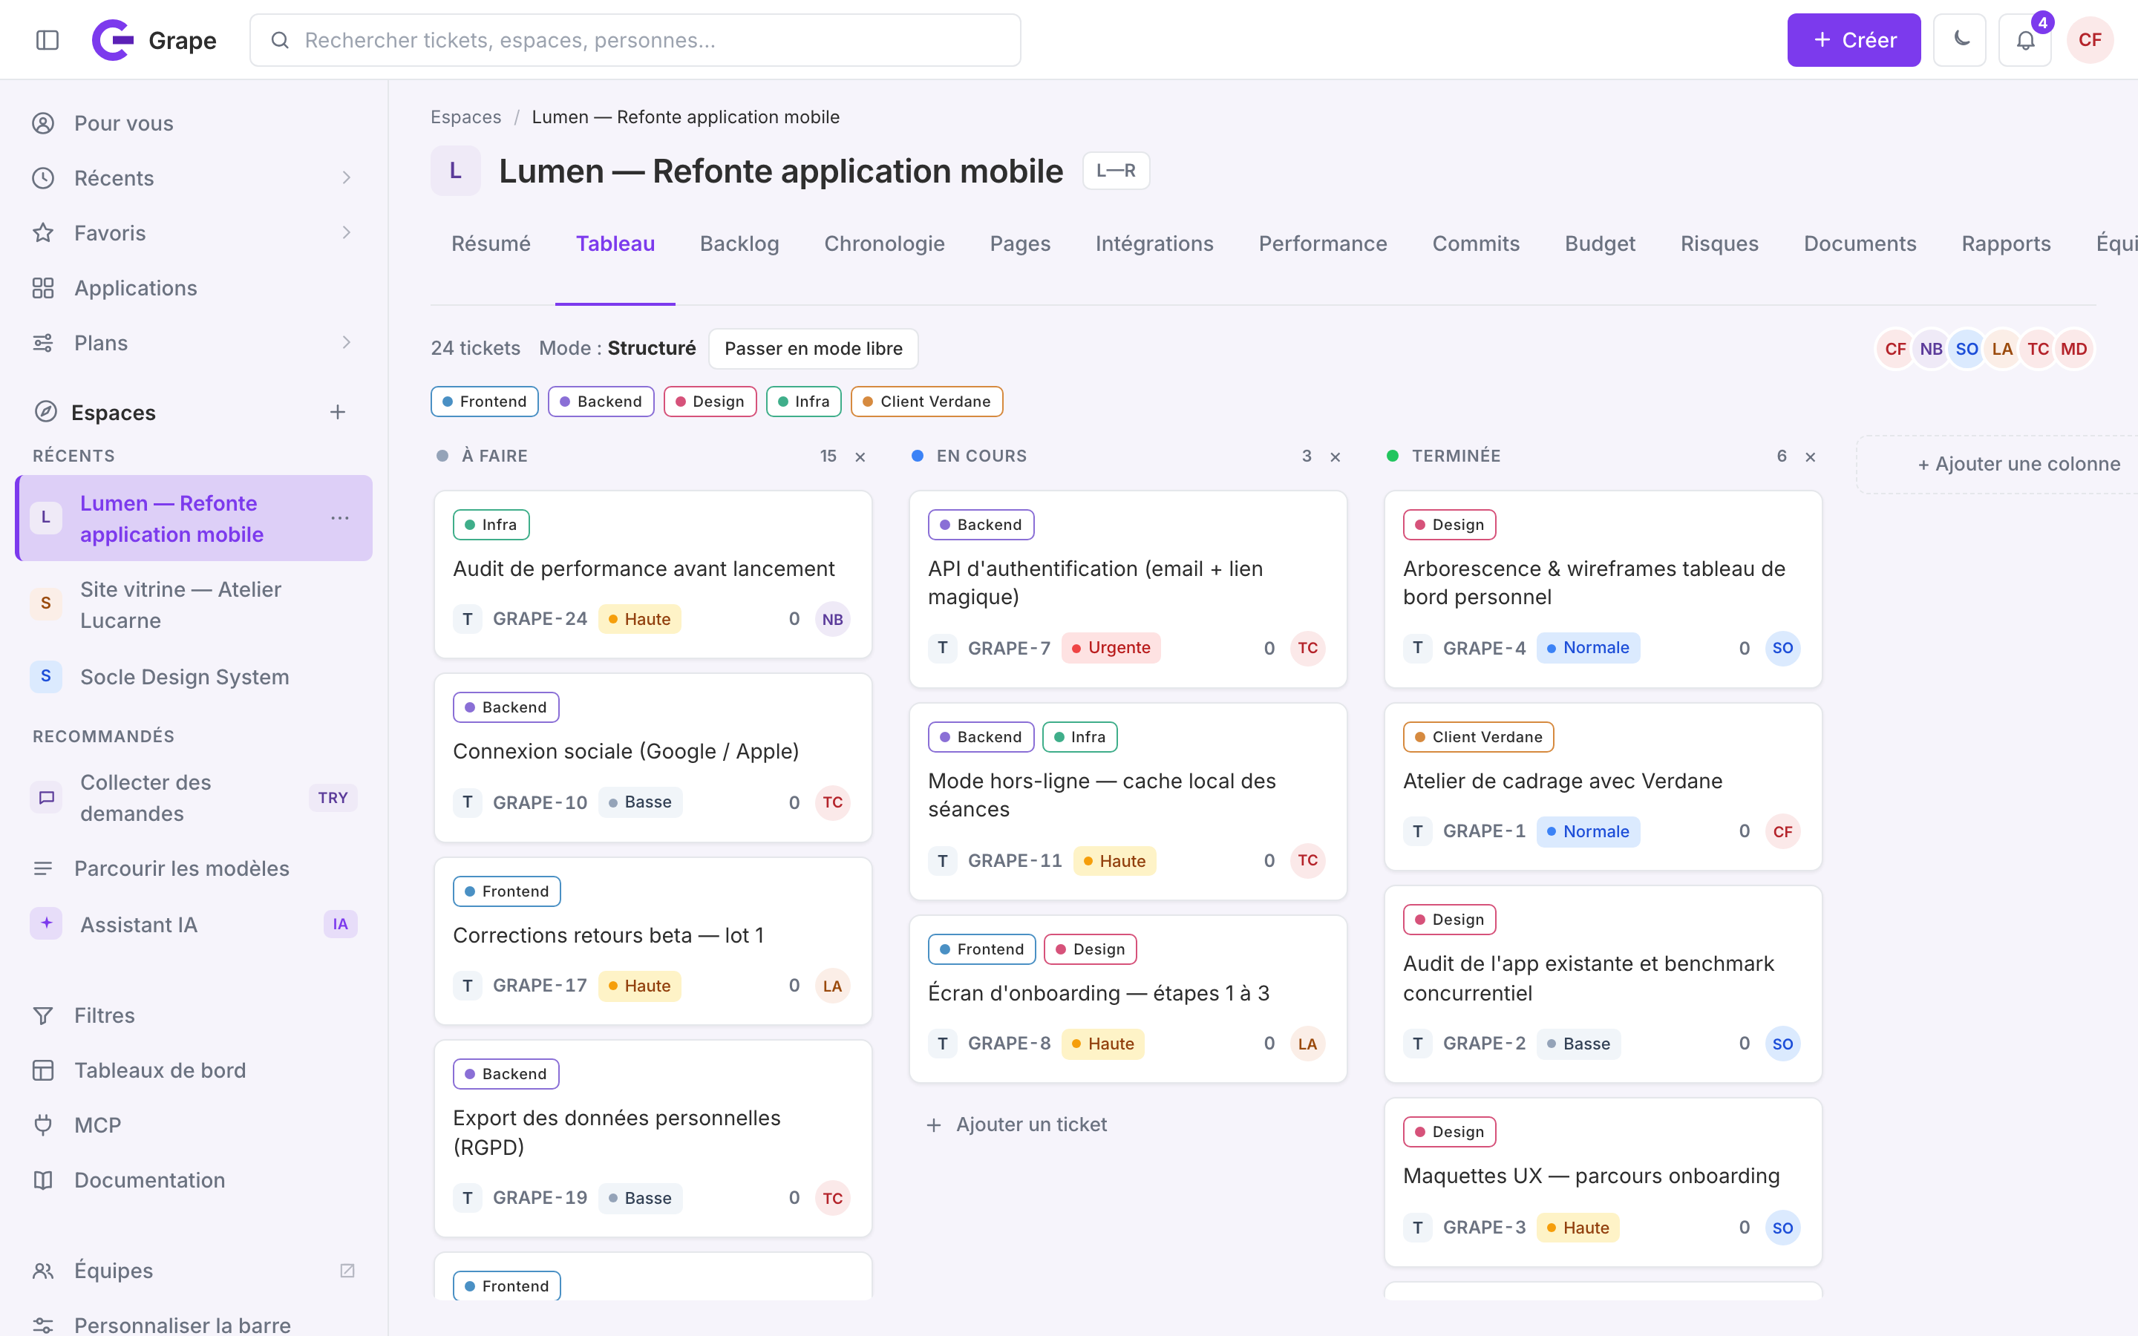Remove the EN COURS column with its ×
Image resolution: width=2138 pixels, height=1336 pixels.
(1335, 456)
